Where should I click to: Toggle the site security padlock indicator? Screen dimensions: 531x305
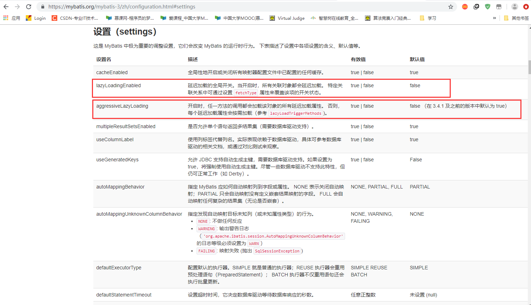[42, 6]
